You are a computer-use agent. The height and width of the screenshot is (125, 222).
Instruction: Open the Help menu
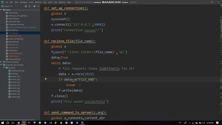pyautogui.click(x=69, y=2)
